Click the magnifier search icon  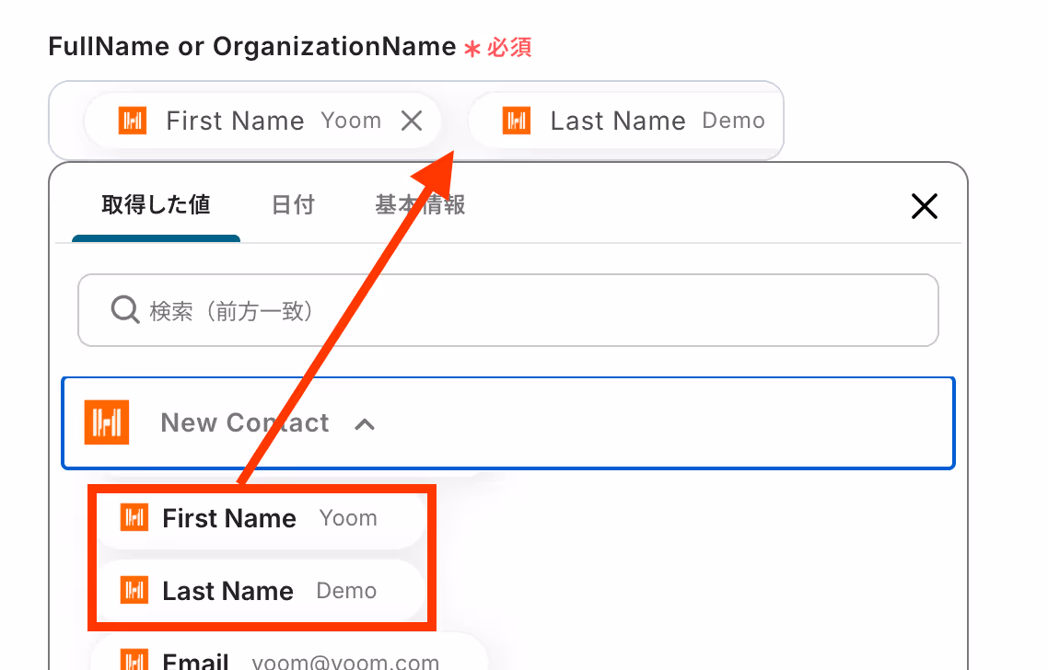point(125,310)
